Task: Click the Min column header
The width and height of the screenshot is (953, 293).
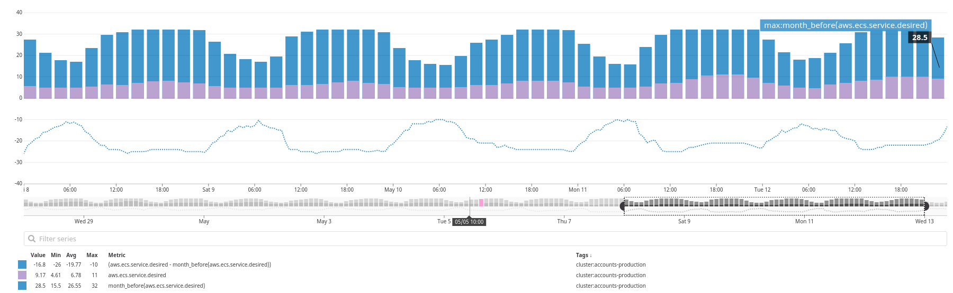Action: point(56,255)
